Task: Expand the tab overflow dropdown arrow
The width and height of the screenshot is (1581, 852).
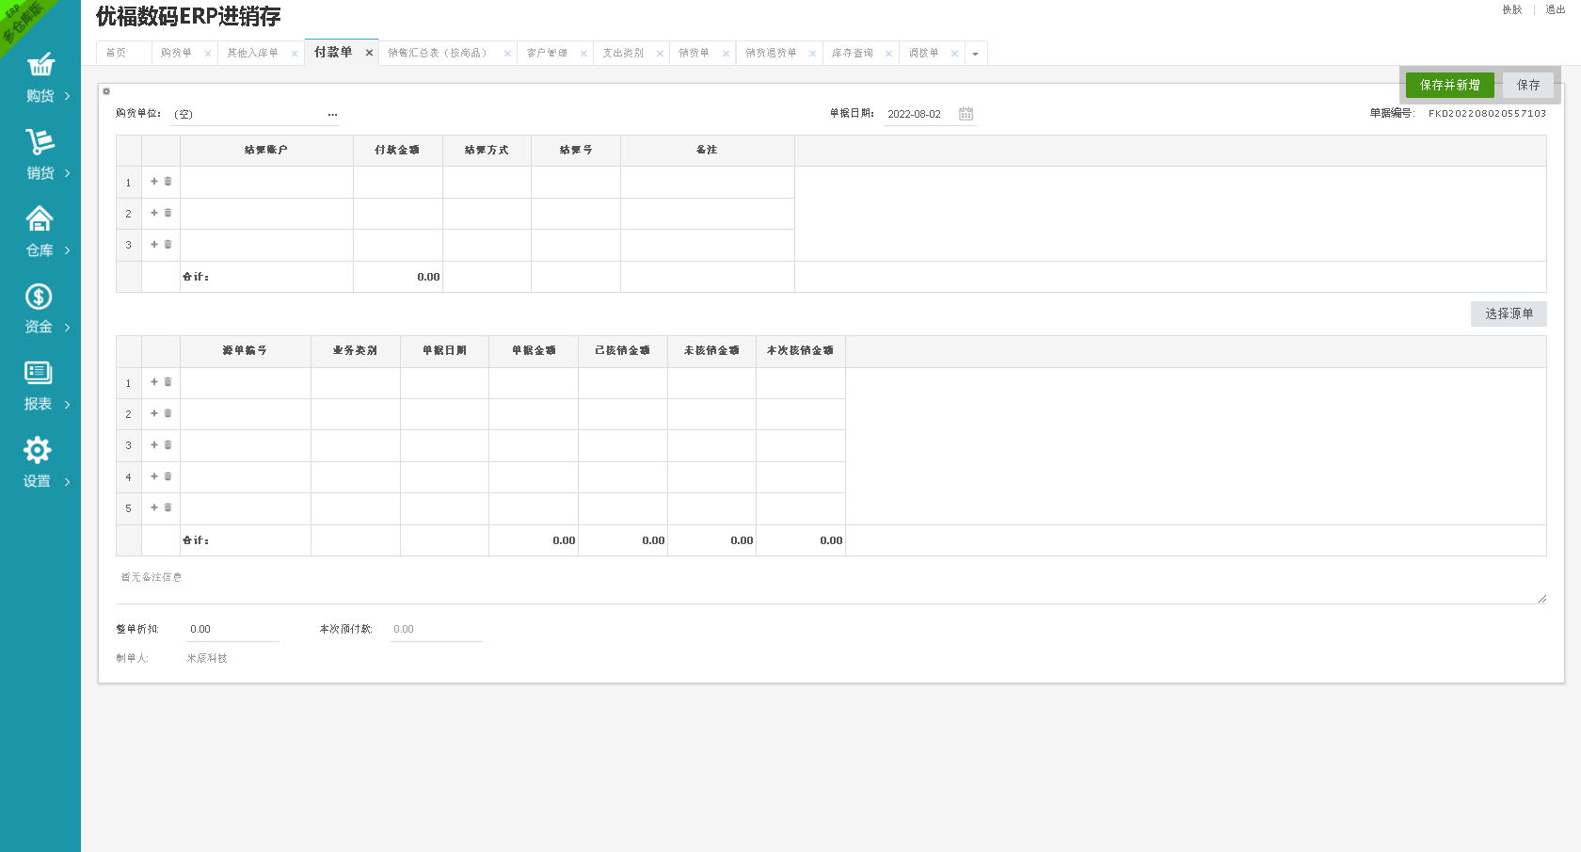Action: (975, 54)
